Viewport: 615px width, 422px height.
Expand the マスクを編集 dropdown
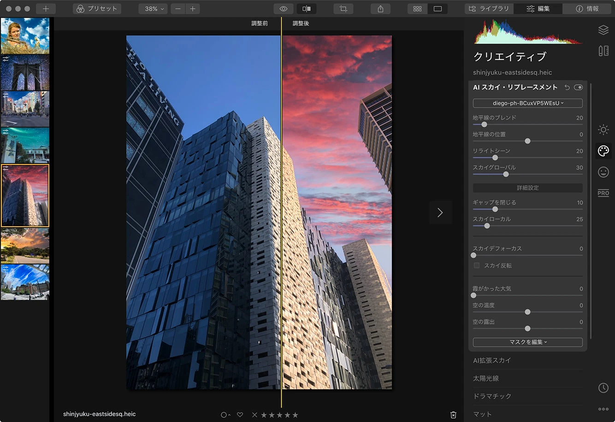(527, 342)
